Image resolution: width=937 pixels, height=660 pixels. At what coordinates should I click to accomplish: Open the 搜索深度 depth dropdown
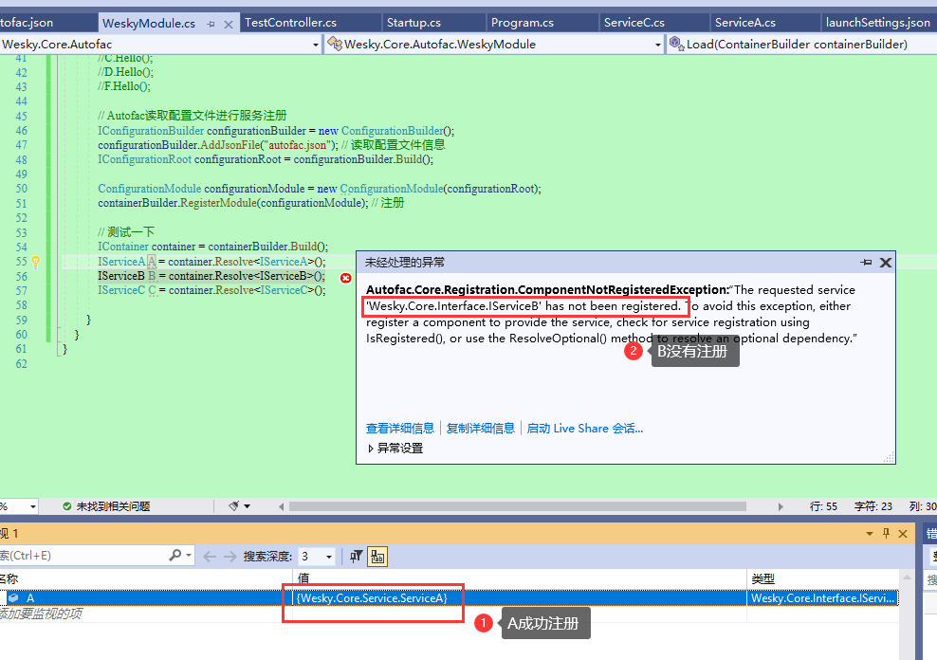click(x=328, y=557)
